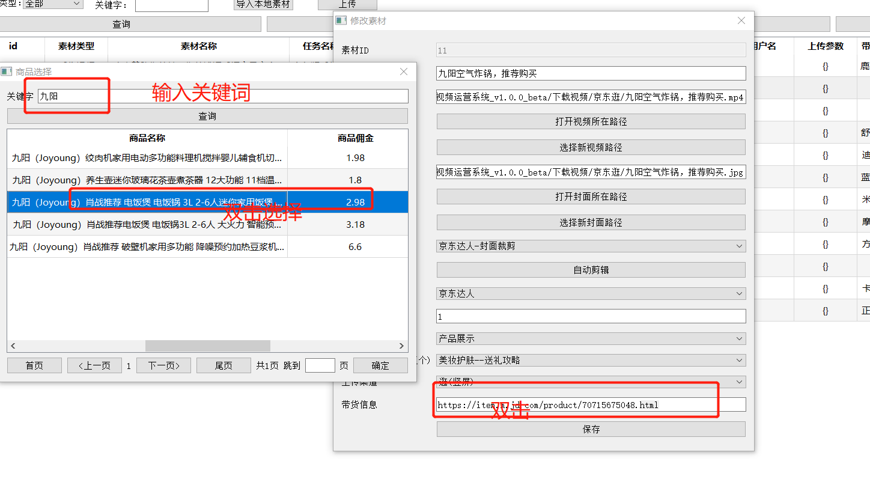
Task: Go to 首页 in product pagination
Action: 34,365
